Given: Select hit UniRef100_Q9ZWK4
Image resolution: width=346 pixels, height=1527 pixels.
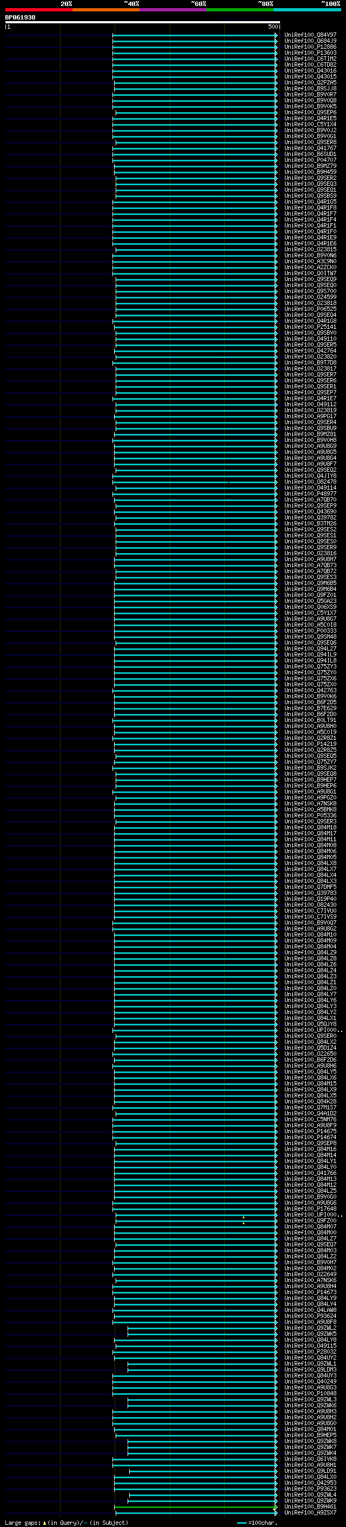Looking at the screenshot, I should (310, 1453).
